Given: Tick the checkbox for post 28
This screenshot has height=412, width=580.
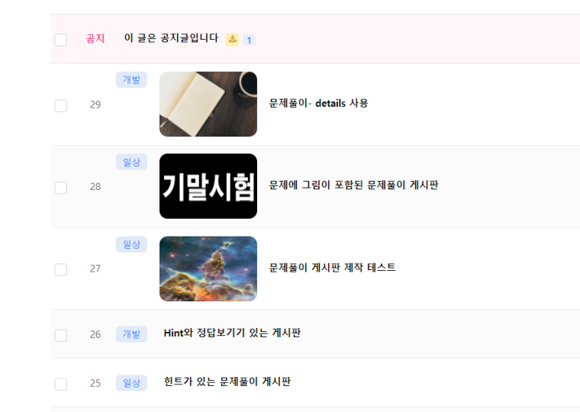Looking at the screenshot, I should 61,188.
